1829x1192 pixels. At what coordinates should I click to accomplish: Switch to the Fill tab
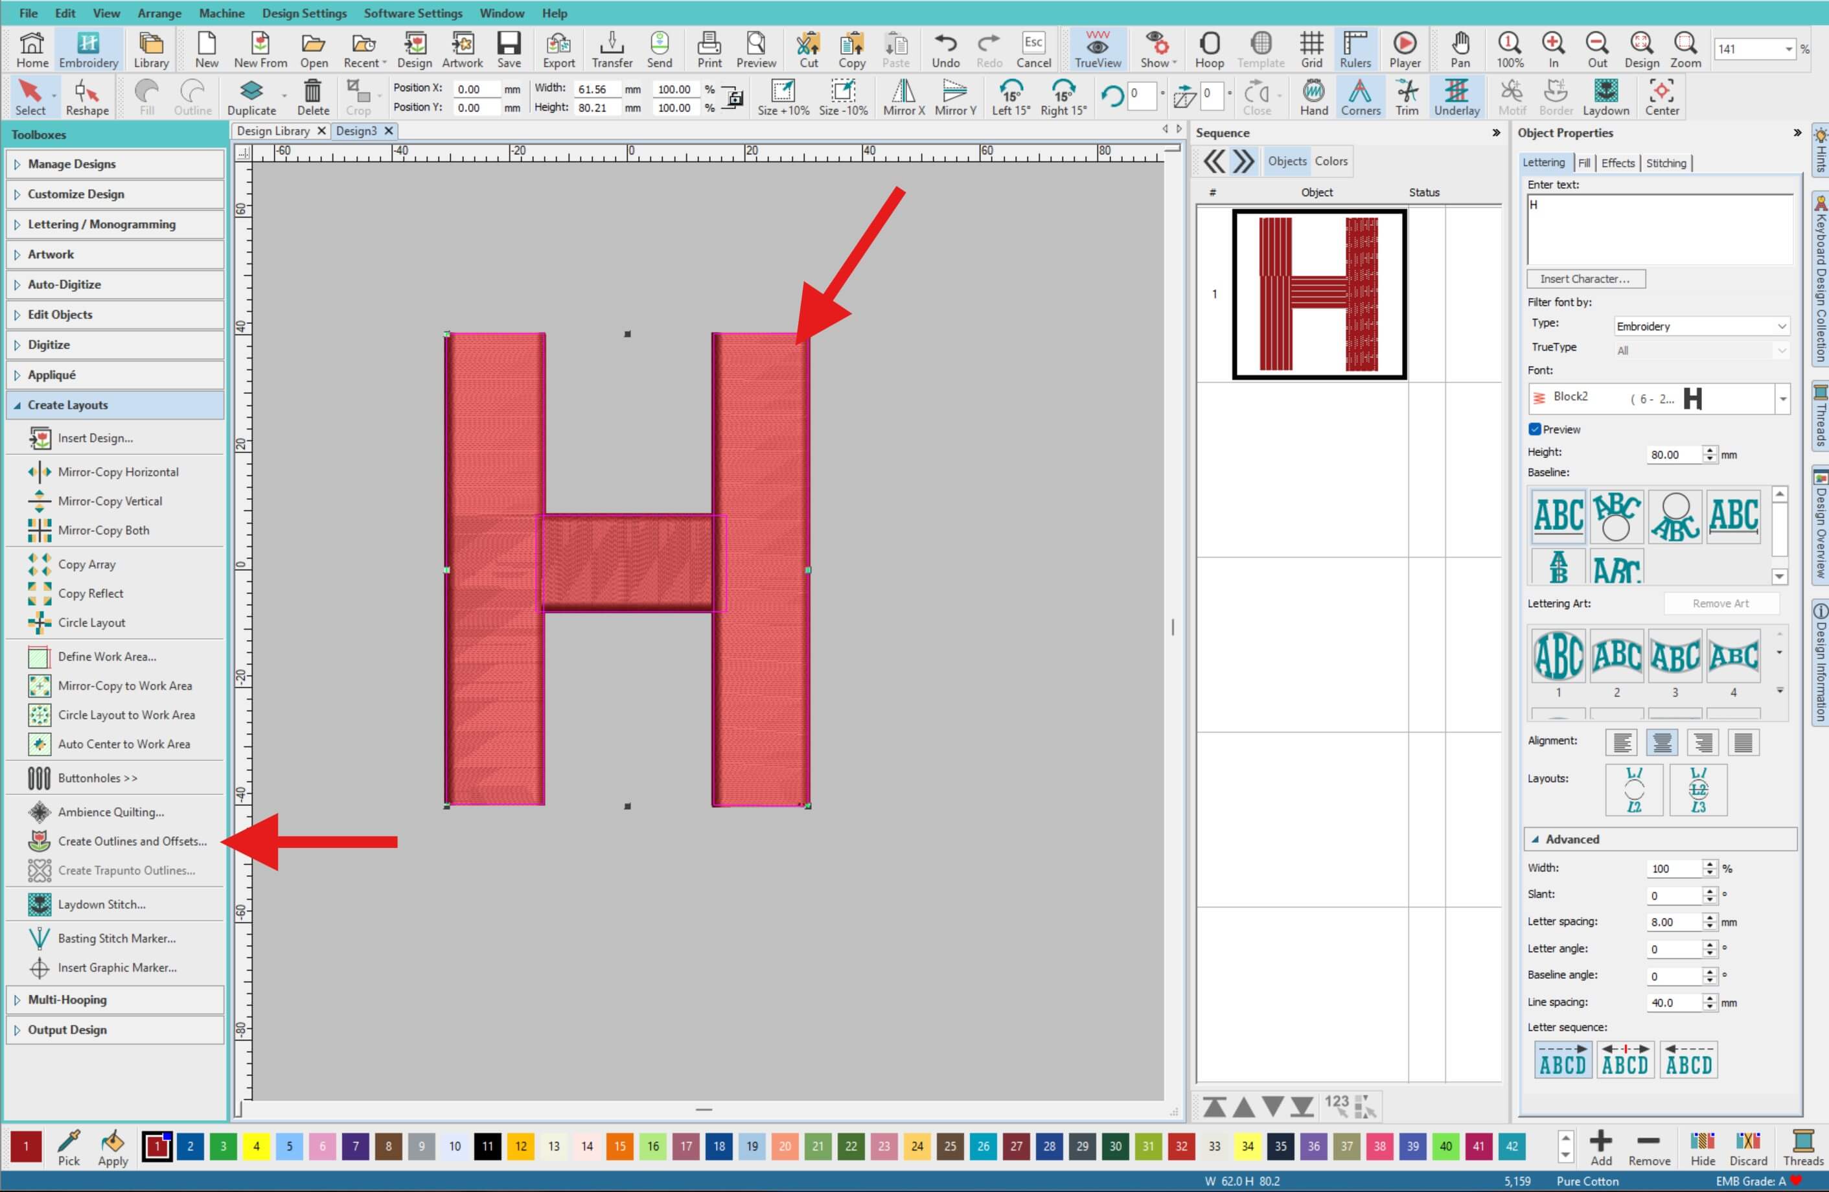click(x=1583, y=163)
